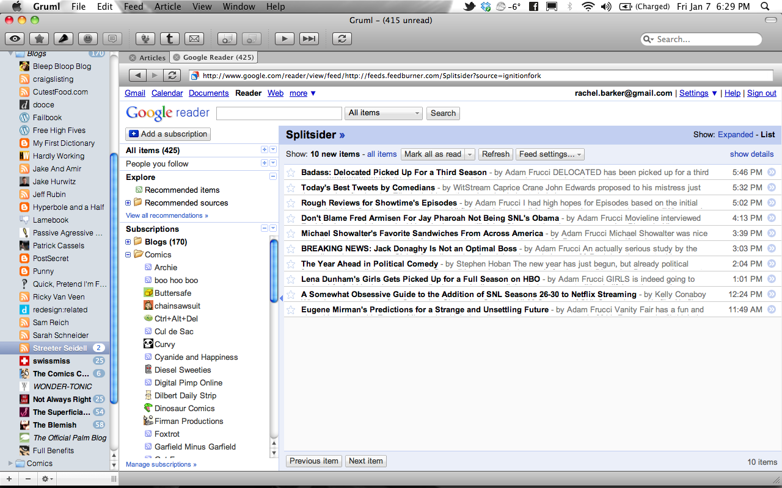The height and width of the screenshot is (488, 782).
Task: Click Add a subscription button
Action: point(168,134)
